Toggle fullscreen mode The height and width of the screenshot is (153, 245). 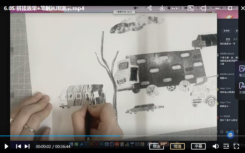point(236,146)
